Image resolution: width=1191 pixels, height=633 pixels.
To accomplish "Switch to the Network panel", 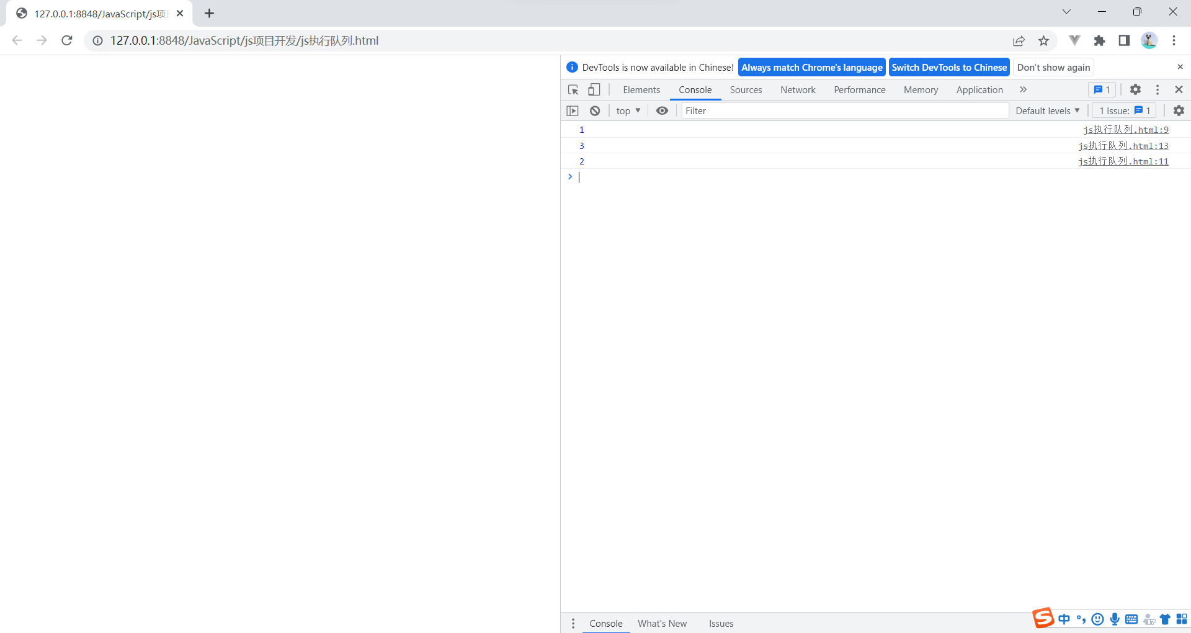I will (x=797, y=89).
